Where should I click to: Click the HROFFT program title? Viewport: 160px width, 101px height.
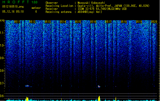[x=16, y=2]
